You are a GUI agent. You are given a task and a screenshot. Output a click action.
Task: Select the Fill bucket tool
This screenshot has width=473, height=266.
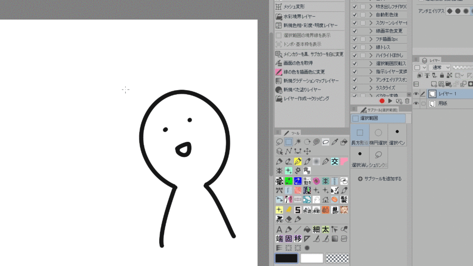click(x=307, y=230)
